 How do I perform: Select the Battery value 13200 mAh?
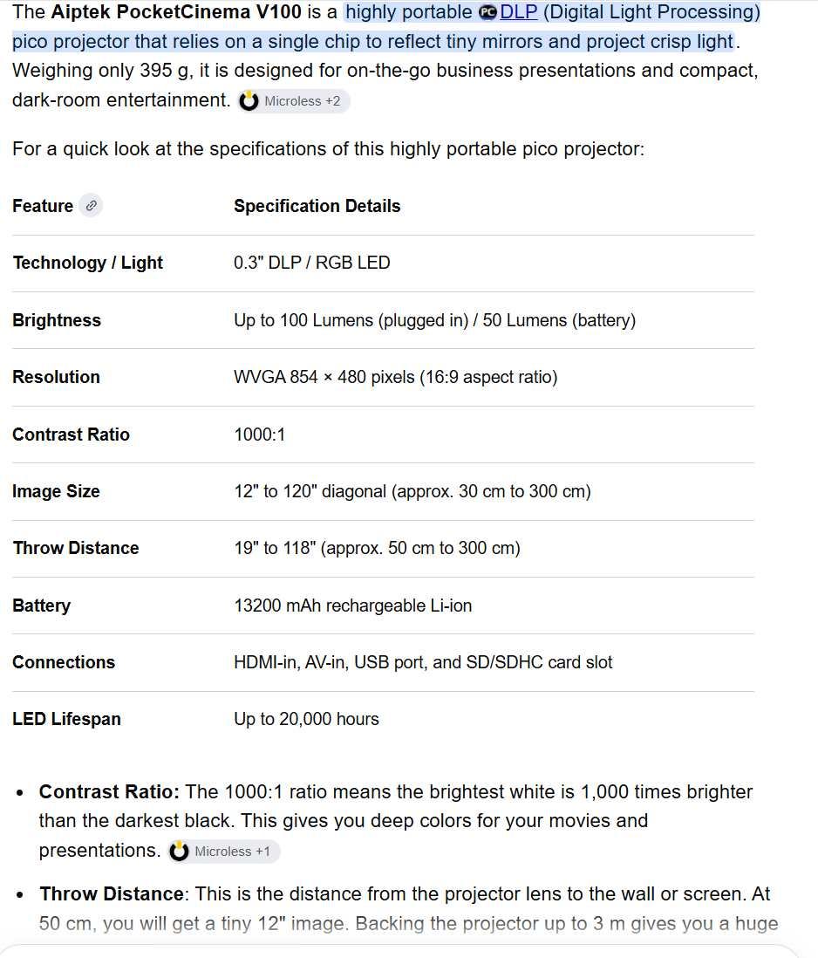pos(353,606)
